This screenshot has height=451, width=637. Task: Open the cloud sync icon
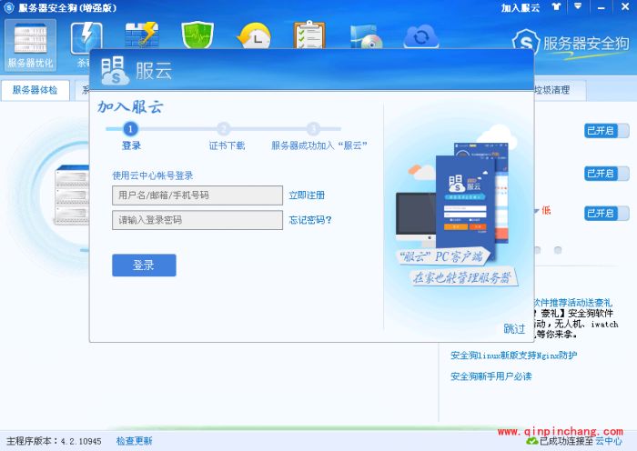point(421,36)
